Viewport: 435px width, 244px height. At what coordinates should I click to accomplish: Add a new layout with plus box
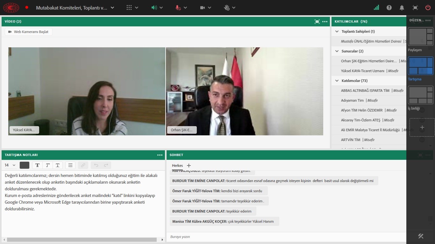[422, 127]
